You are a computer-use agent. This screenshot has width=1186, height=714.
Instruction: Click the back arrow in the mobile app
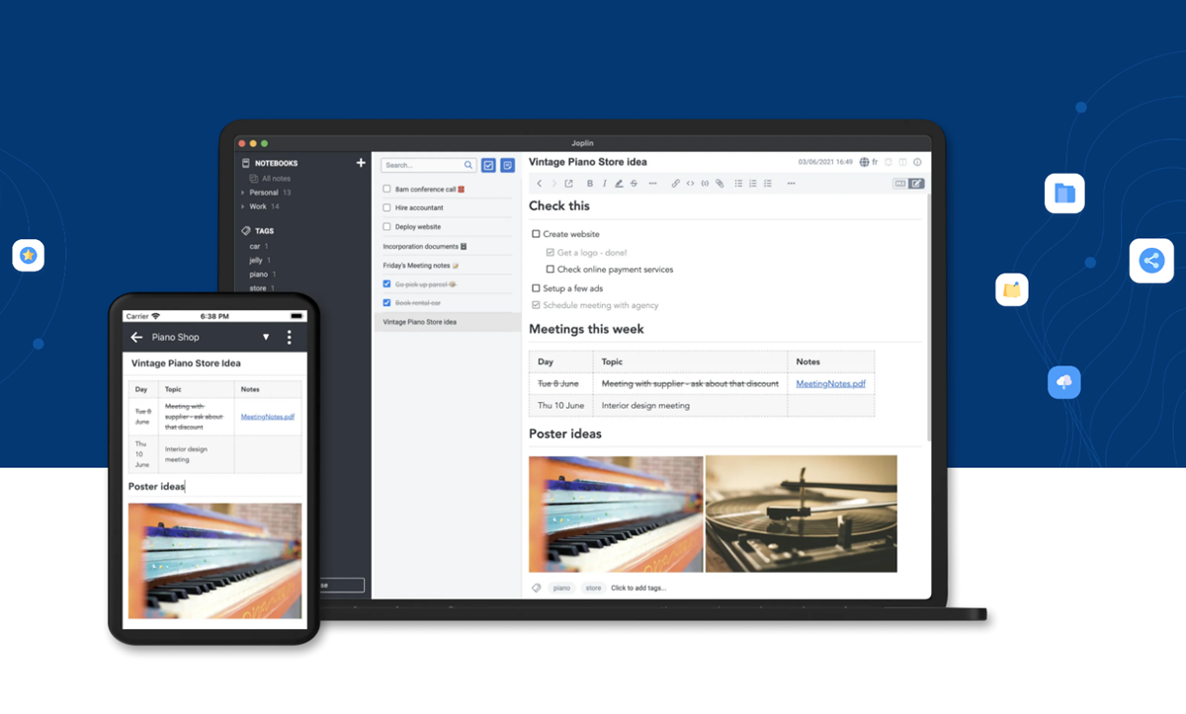(x=136, y=338)
